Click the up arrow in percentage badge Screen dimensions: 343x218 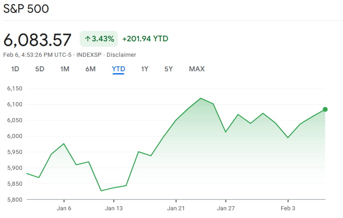(x=87, y=39)
